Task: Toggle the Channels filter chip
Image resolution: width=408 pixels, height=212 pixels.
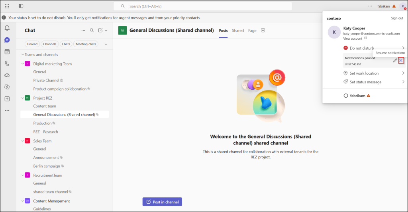Action: pyautogui.click(x=50, y=44)
